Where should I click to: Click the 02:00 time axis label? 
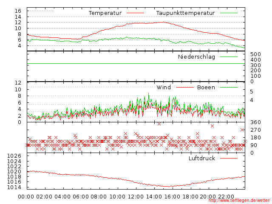[44, 197]
